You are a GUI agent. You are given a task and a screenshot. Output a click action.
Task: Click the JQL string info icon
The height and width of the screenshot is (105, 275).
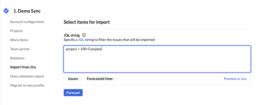[x=84, y=35]
